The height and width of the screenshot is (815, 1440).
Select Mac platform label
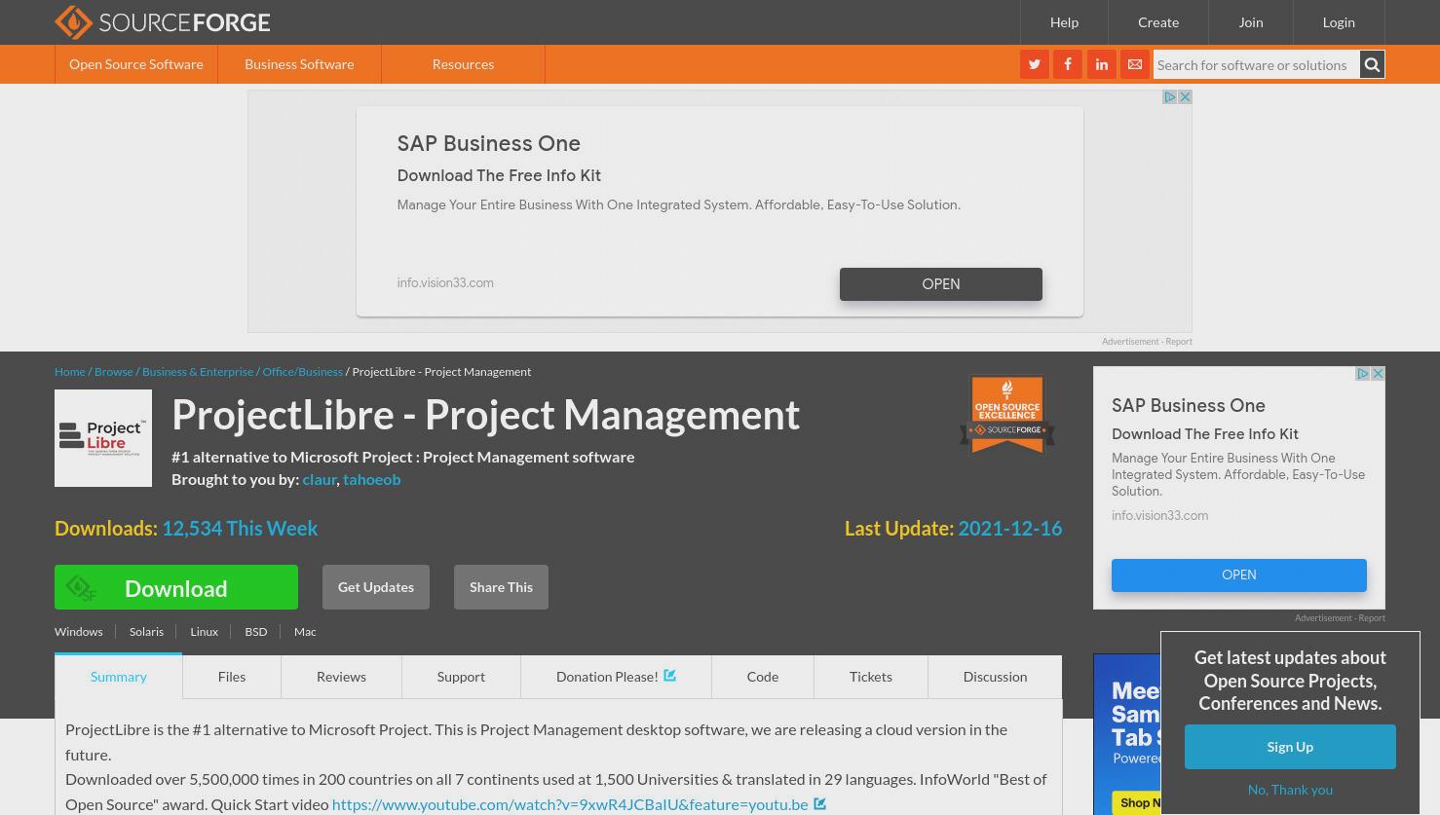305,631
